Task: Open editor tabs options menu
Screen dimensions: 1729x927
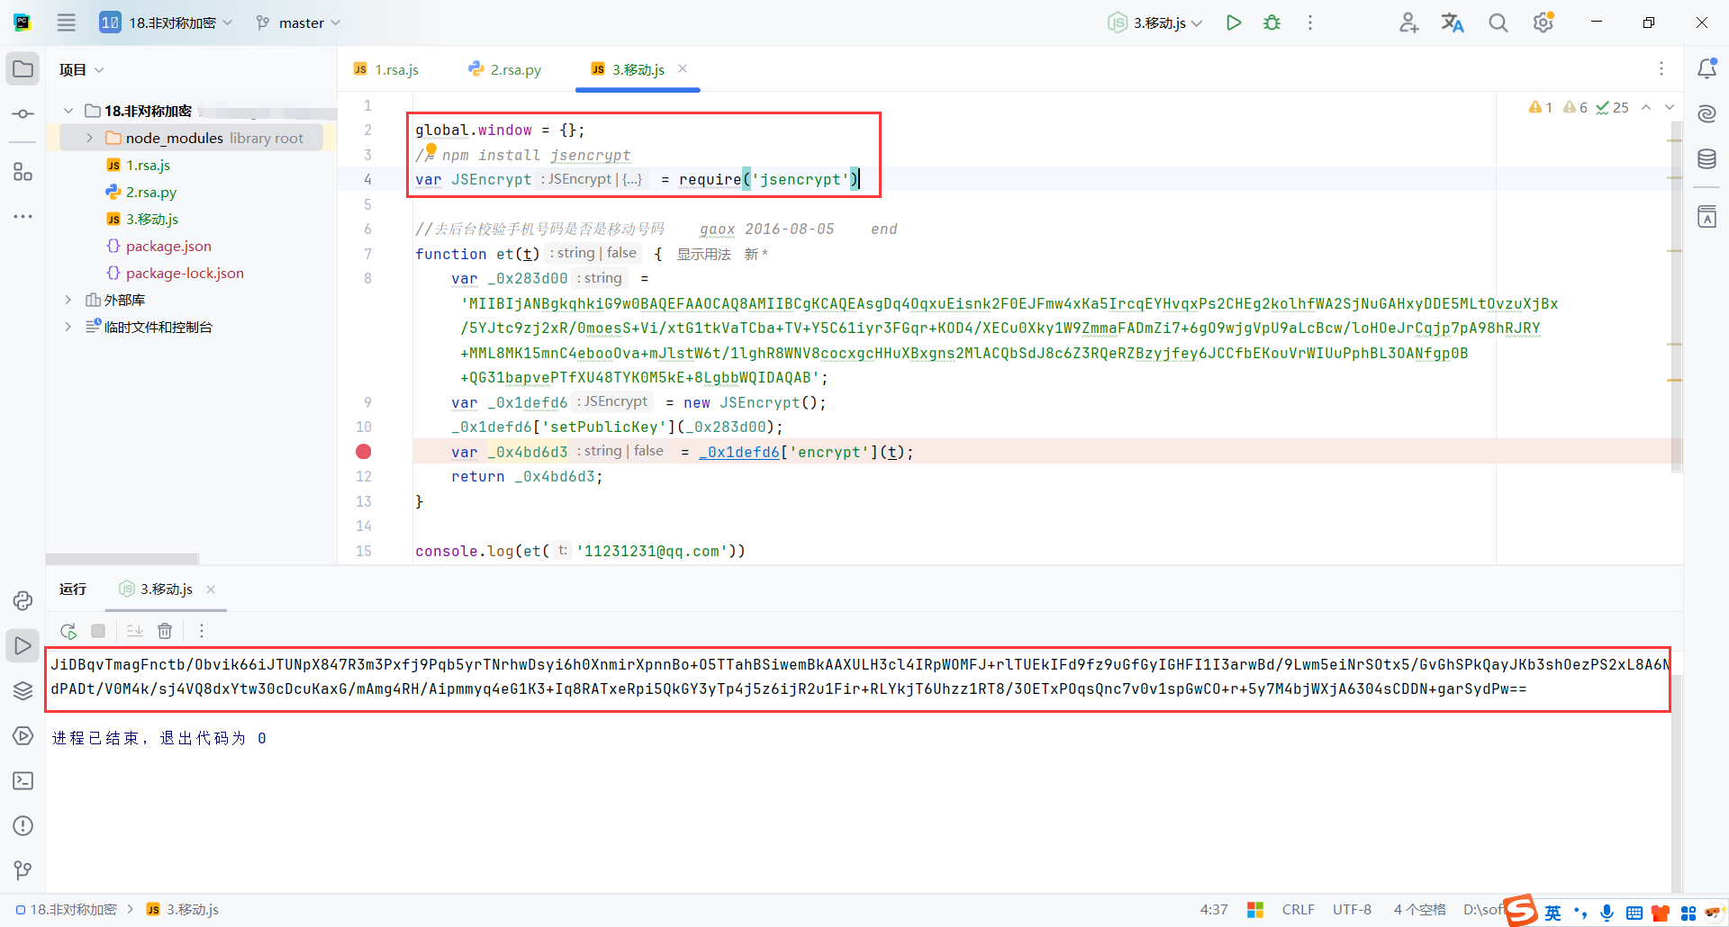Action: coord(1661,68)
